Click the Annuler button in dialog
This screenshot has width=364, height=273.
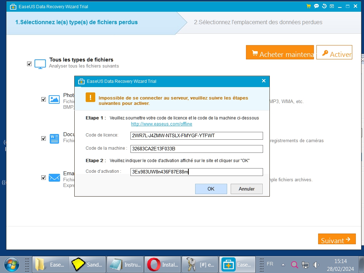point(247,189)
